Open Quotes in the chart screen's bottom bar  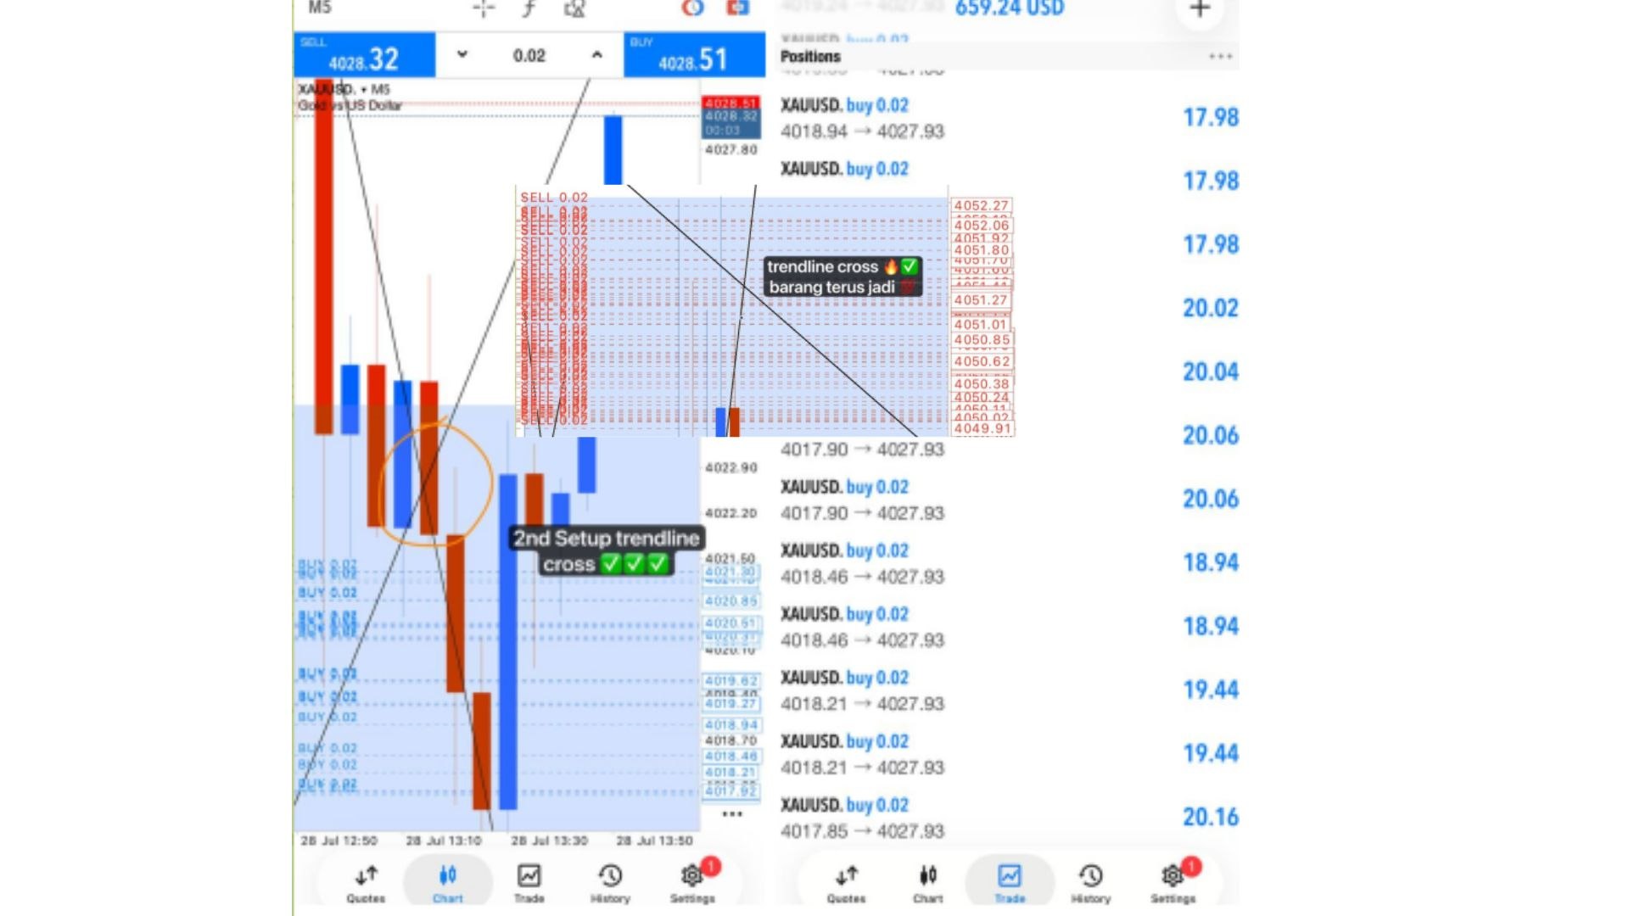(367, 884)
